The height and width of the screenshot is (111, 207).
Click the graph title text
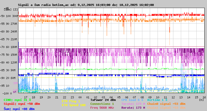click(86, 5)
